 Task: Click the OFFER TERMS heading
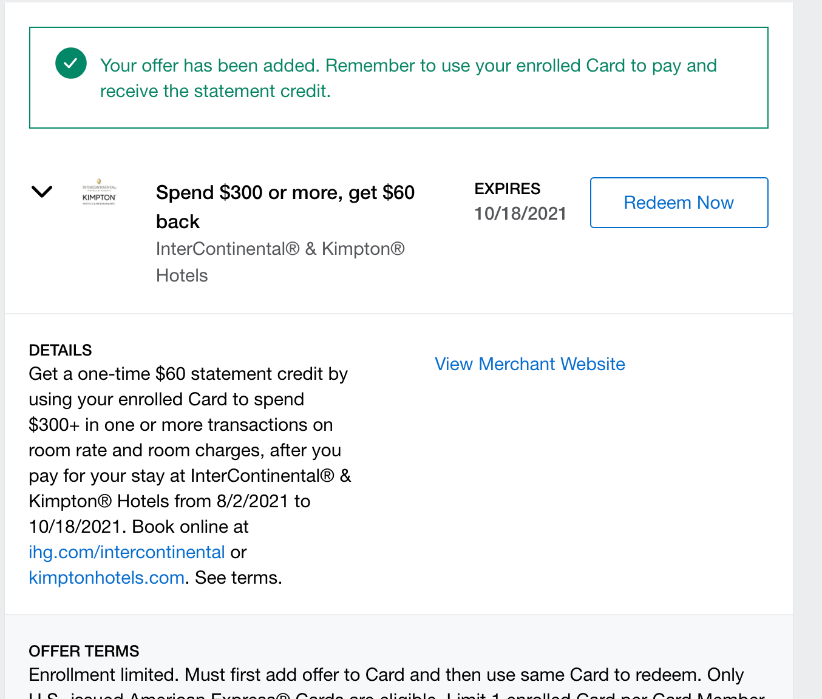pos(84,651)
